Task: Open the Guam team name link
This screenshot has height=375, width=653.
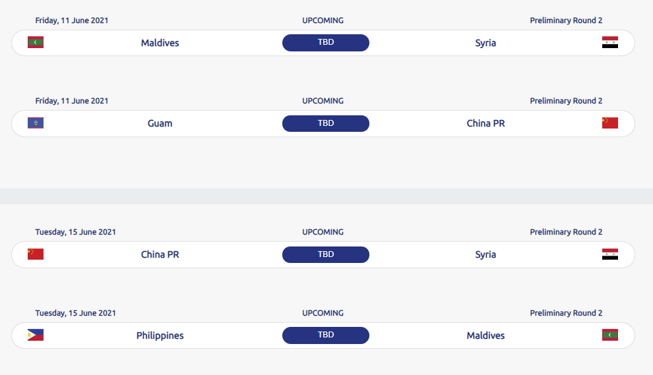Action: (160, 124)
